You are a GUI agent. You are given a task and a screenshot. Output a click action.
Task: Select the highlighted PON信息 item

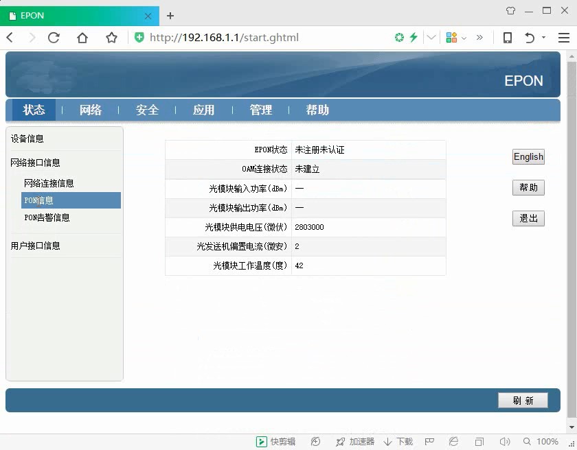tap(71, 200)
